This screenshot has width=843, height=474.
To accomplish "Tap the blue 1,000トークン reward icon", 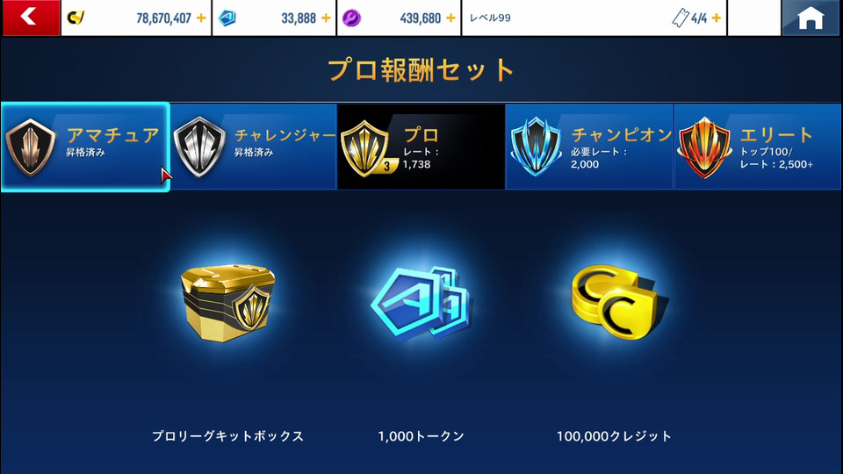I will click(421, 303).
